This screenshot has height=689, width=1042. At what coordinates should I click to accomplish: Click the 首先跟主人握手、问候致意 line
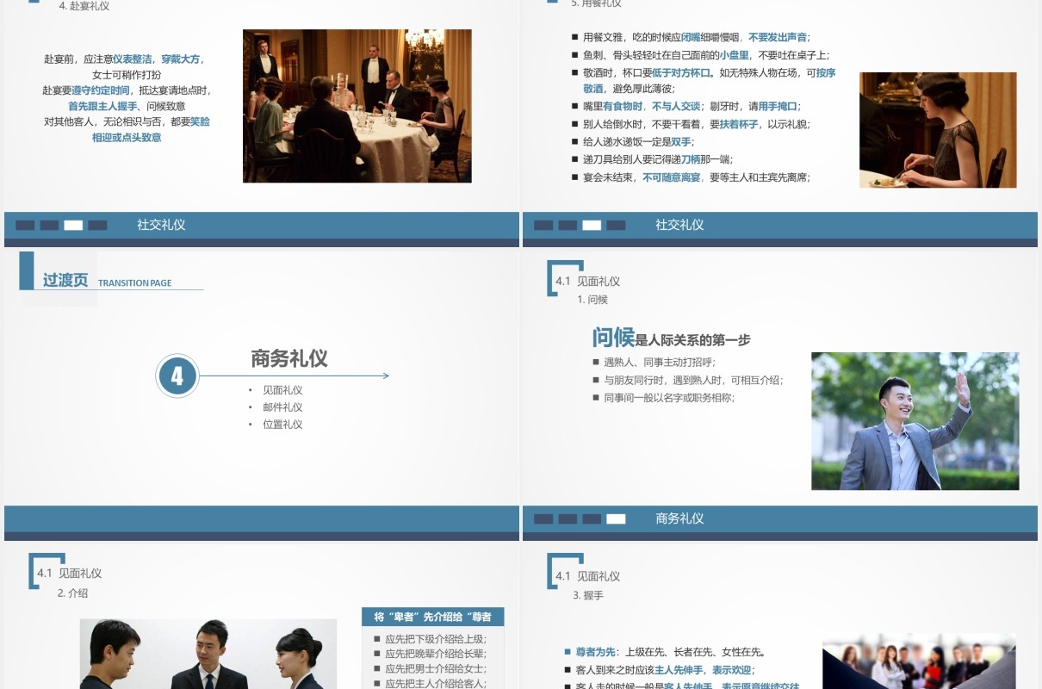pos(127,106)
